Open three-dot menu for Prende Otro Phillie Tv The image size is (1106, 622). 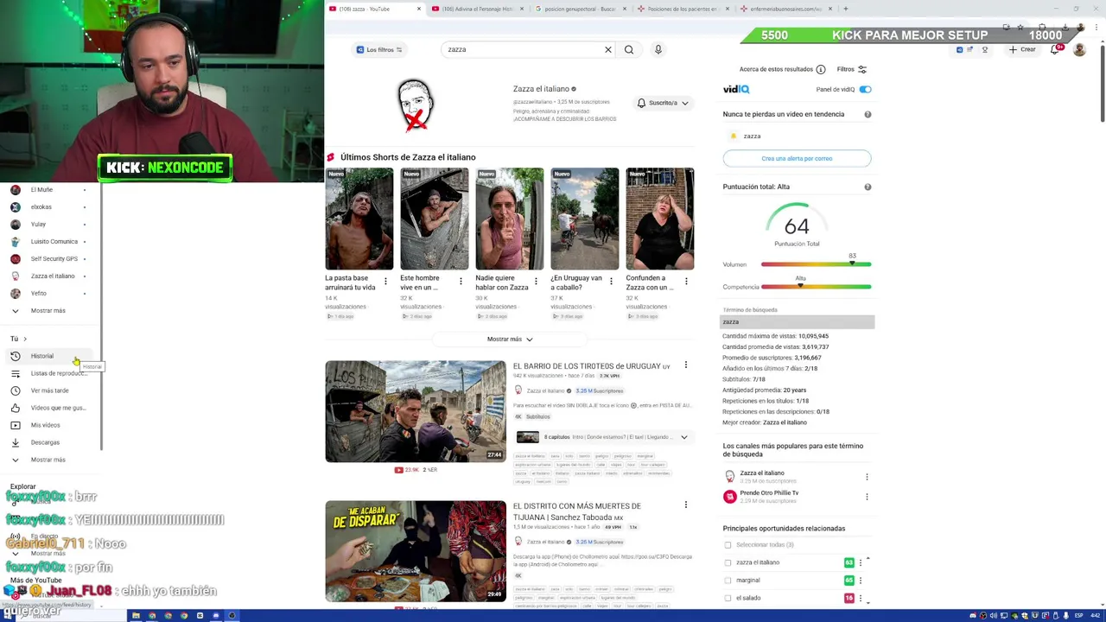[867, 497]
